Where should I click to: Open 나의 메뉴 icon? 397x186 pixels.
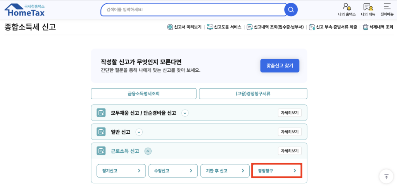368,7
